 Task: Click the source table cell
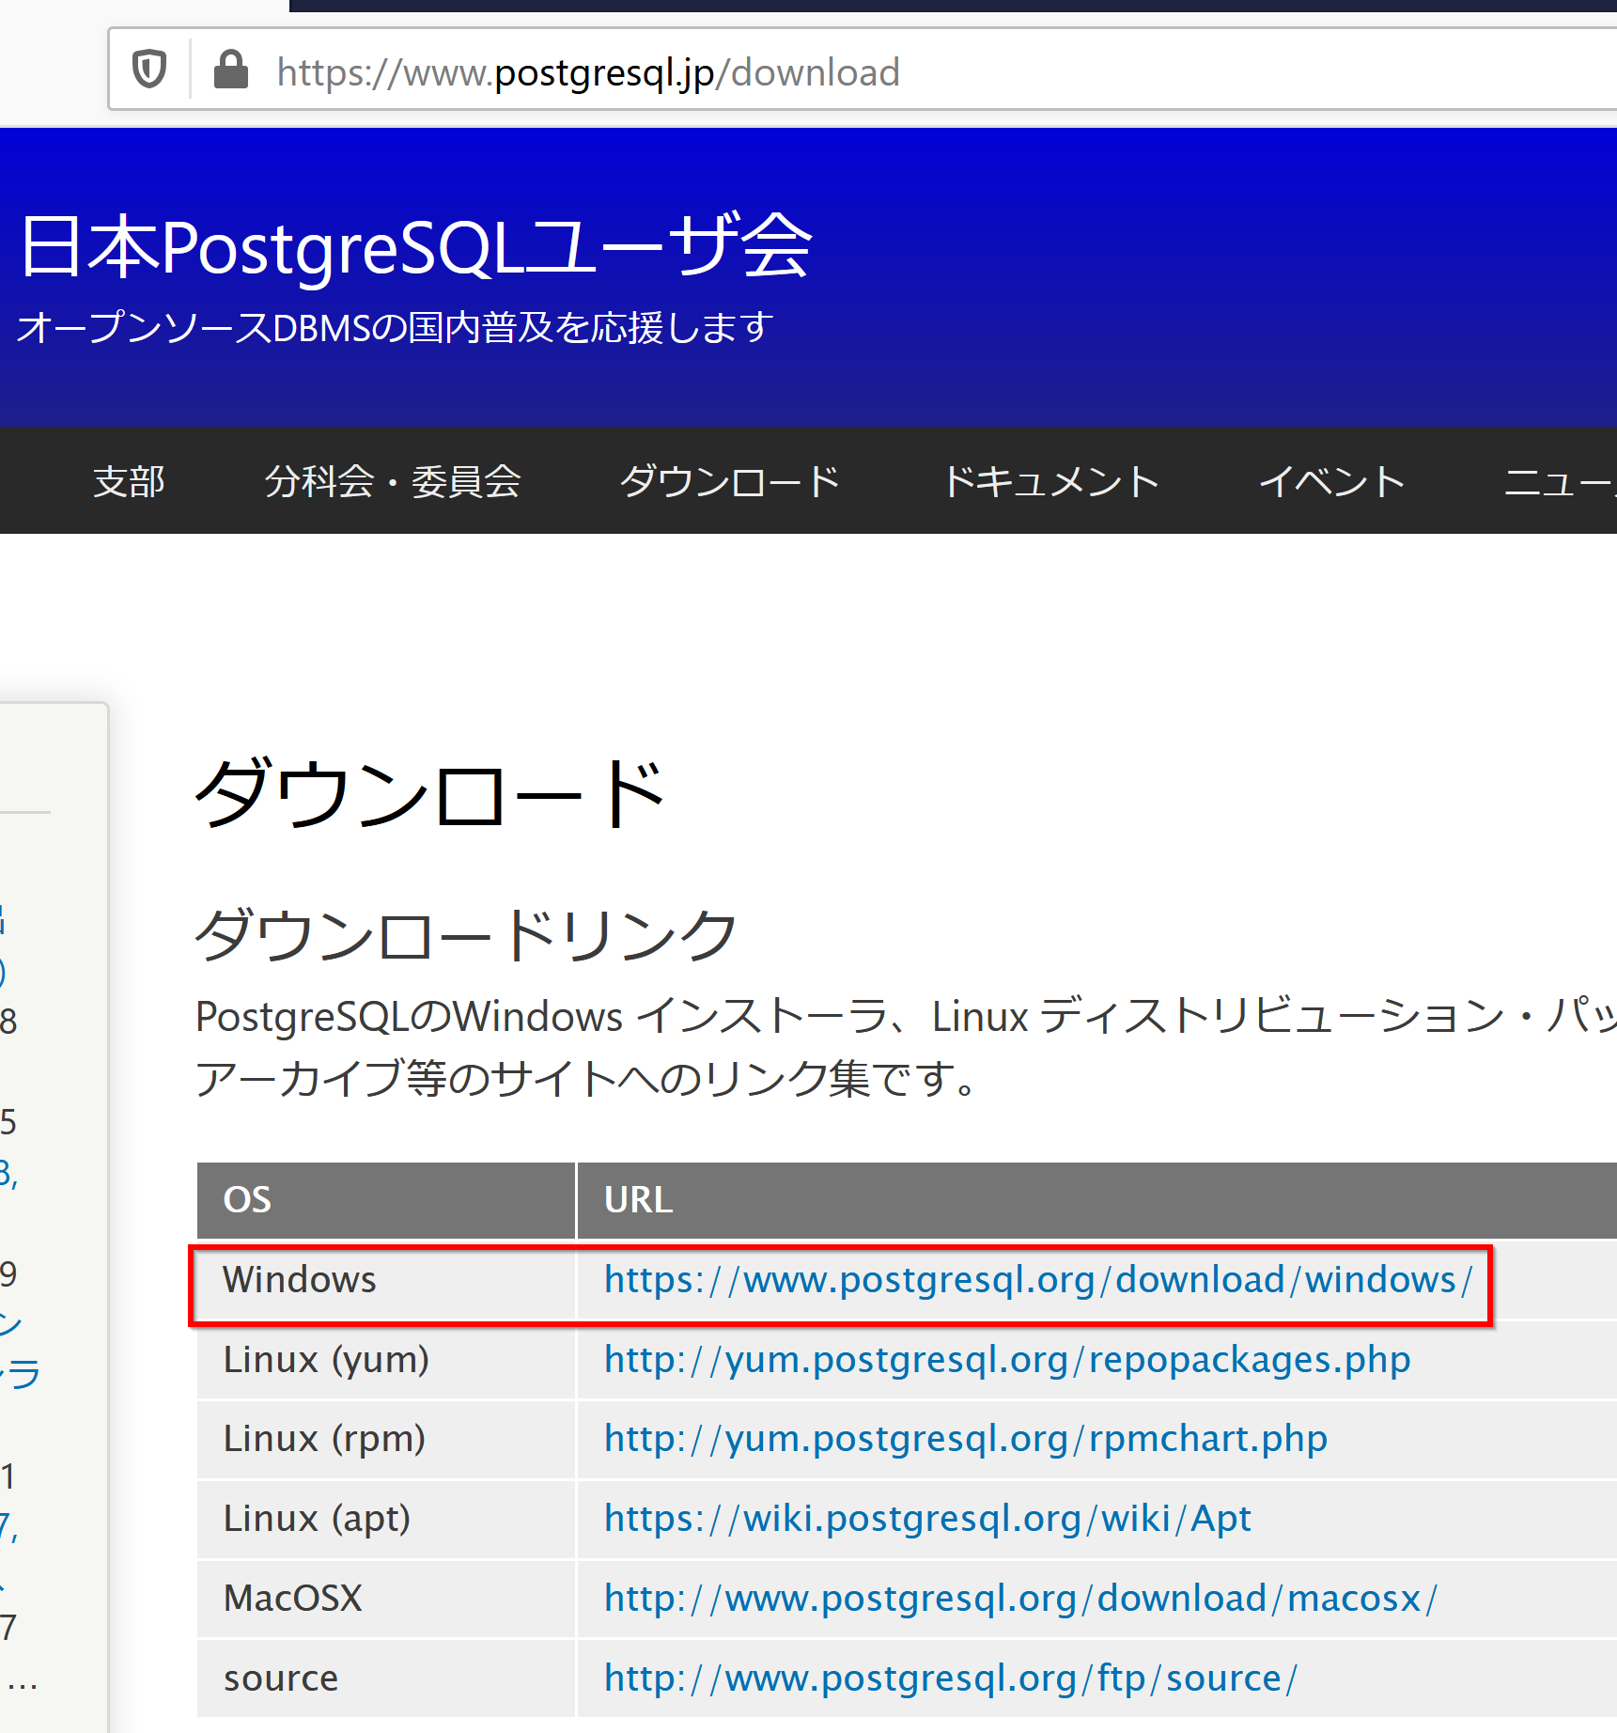point(386,1678)
